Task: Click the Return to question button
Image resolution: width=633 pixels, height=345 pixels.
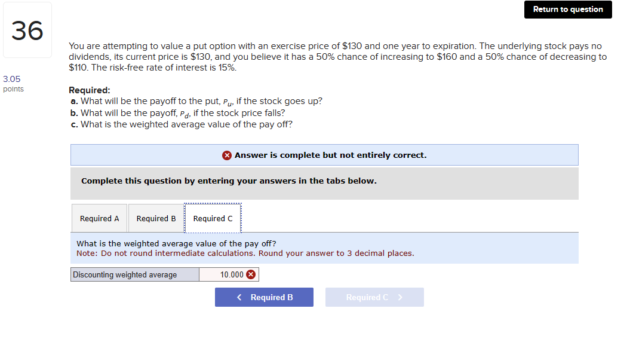Action: coord(567,10)
